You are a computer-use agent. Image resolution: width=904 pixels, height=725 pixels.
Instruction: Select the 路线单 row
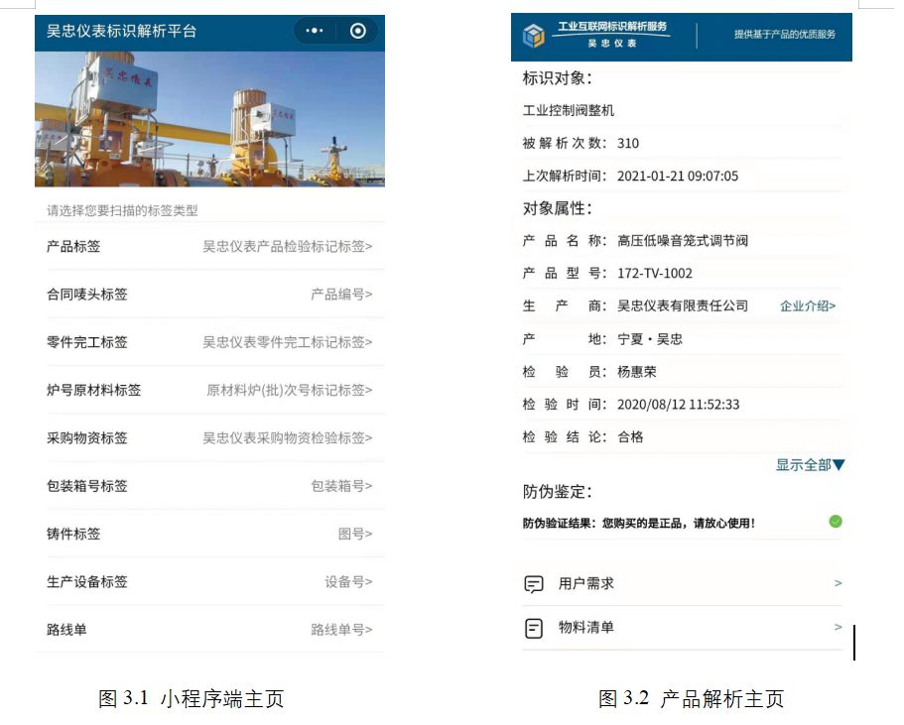tap(209, 630)
